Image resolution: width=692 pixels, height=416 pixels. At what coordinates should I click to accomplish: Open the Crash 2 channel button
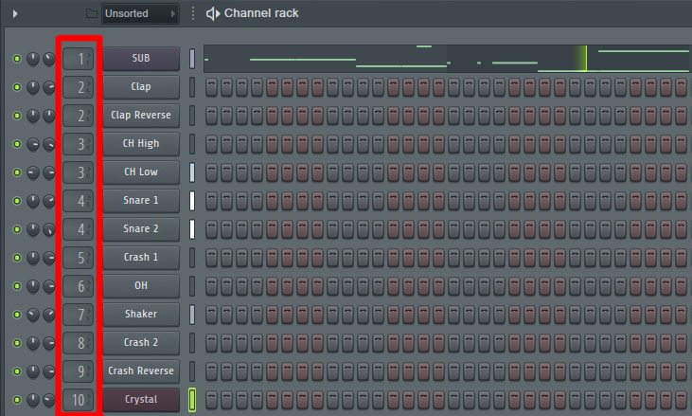pyautogui.click(x=141, y=343)
